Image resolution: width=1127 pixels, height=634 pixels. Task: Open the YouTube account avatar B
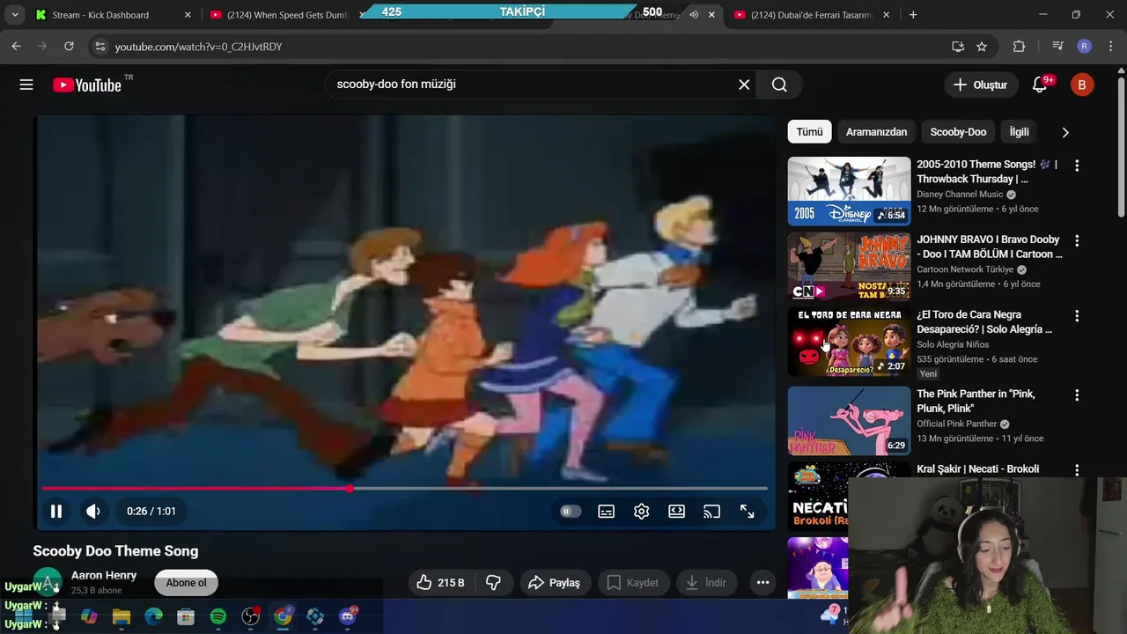pos(1082,85)
